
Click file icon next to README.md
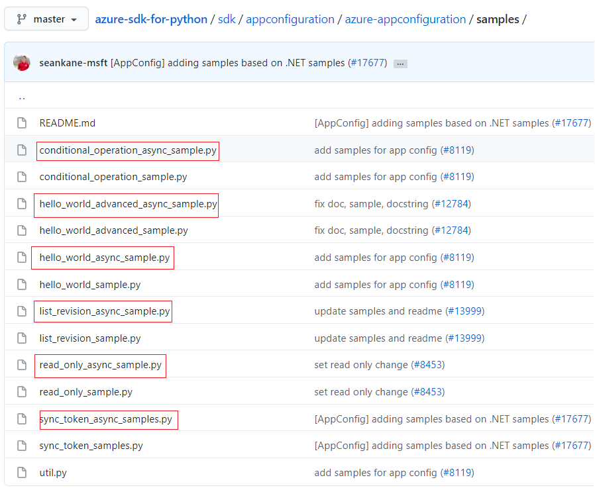pos(22,123)
